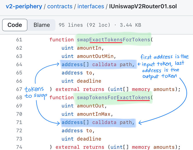The image size is (193, 150).
Task: Select line number 64 in the gutter
Action: tap(19, 65)
